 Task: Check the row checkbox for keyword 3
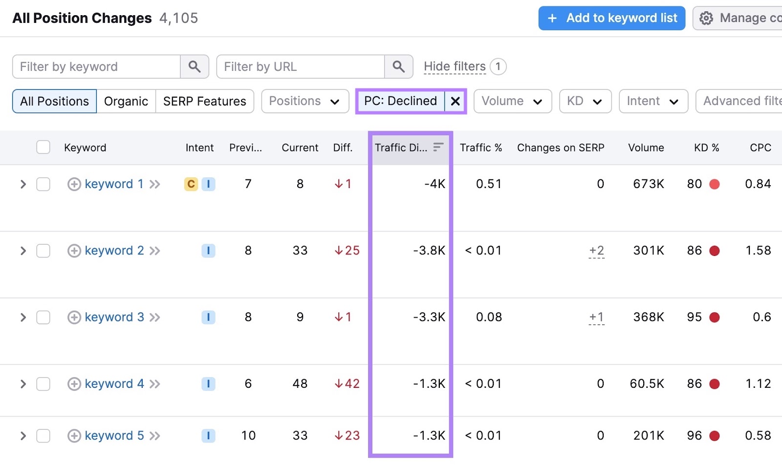[x=43, y=317]
